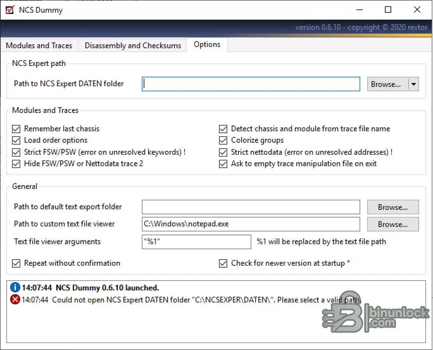Click the custom text file viewer path field
Screen dimensions: 433x350
pyautogui.click(x=251, y=224)
